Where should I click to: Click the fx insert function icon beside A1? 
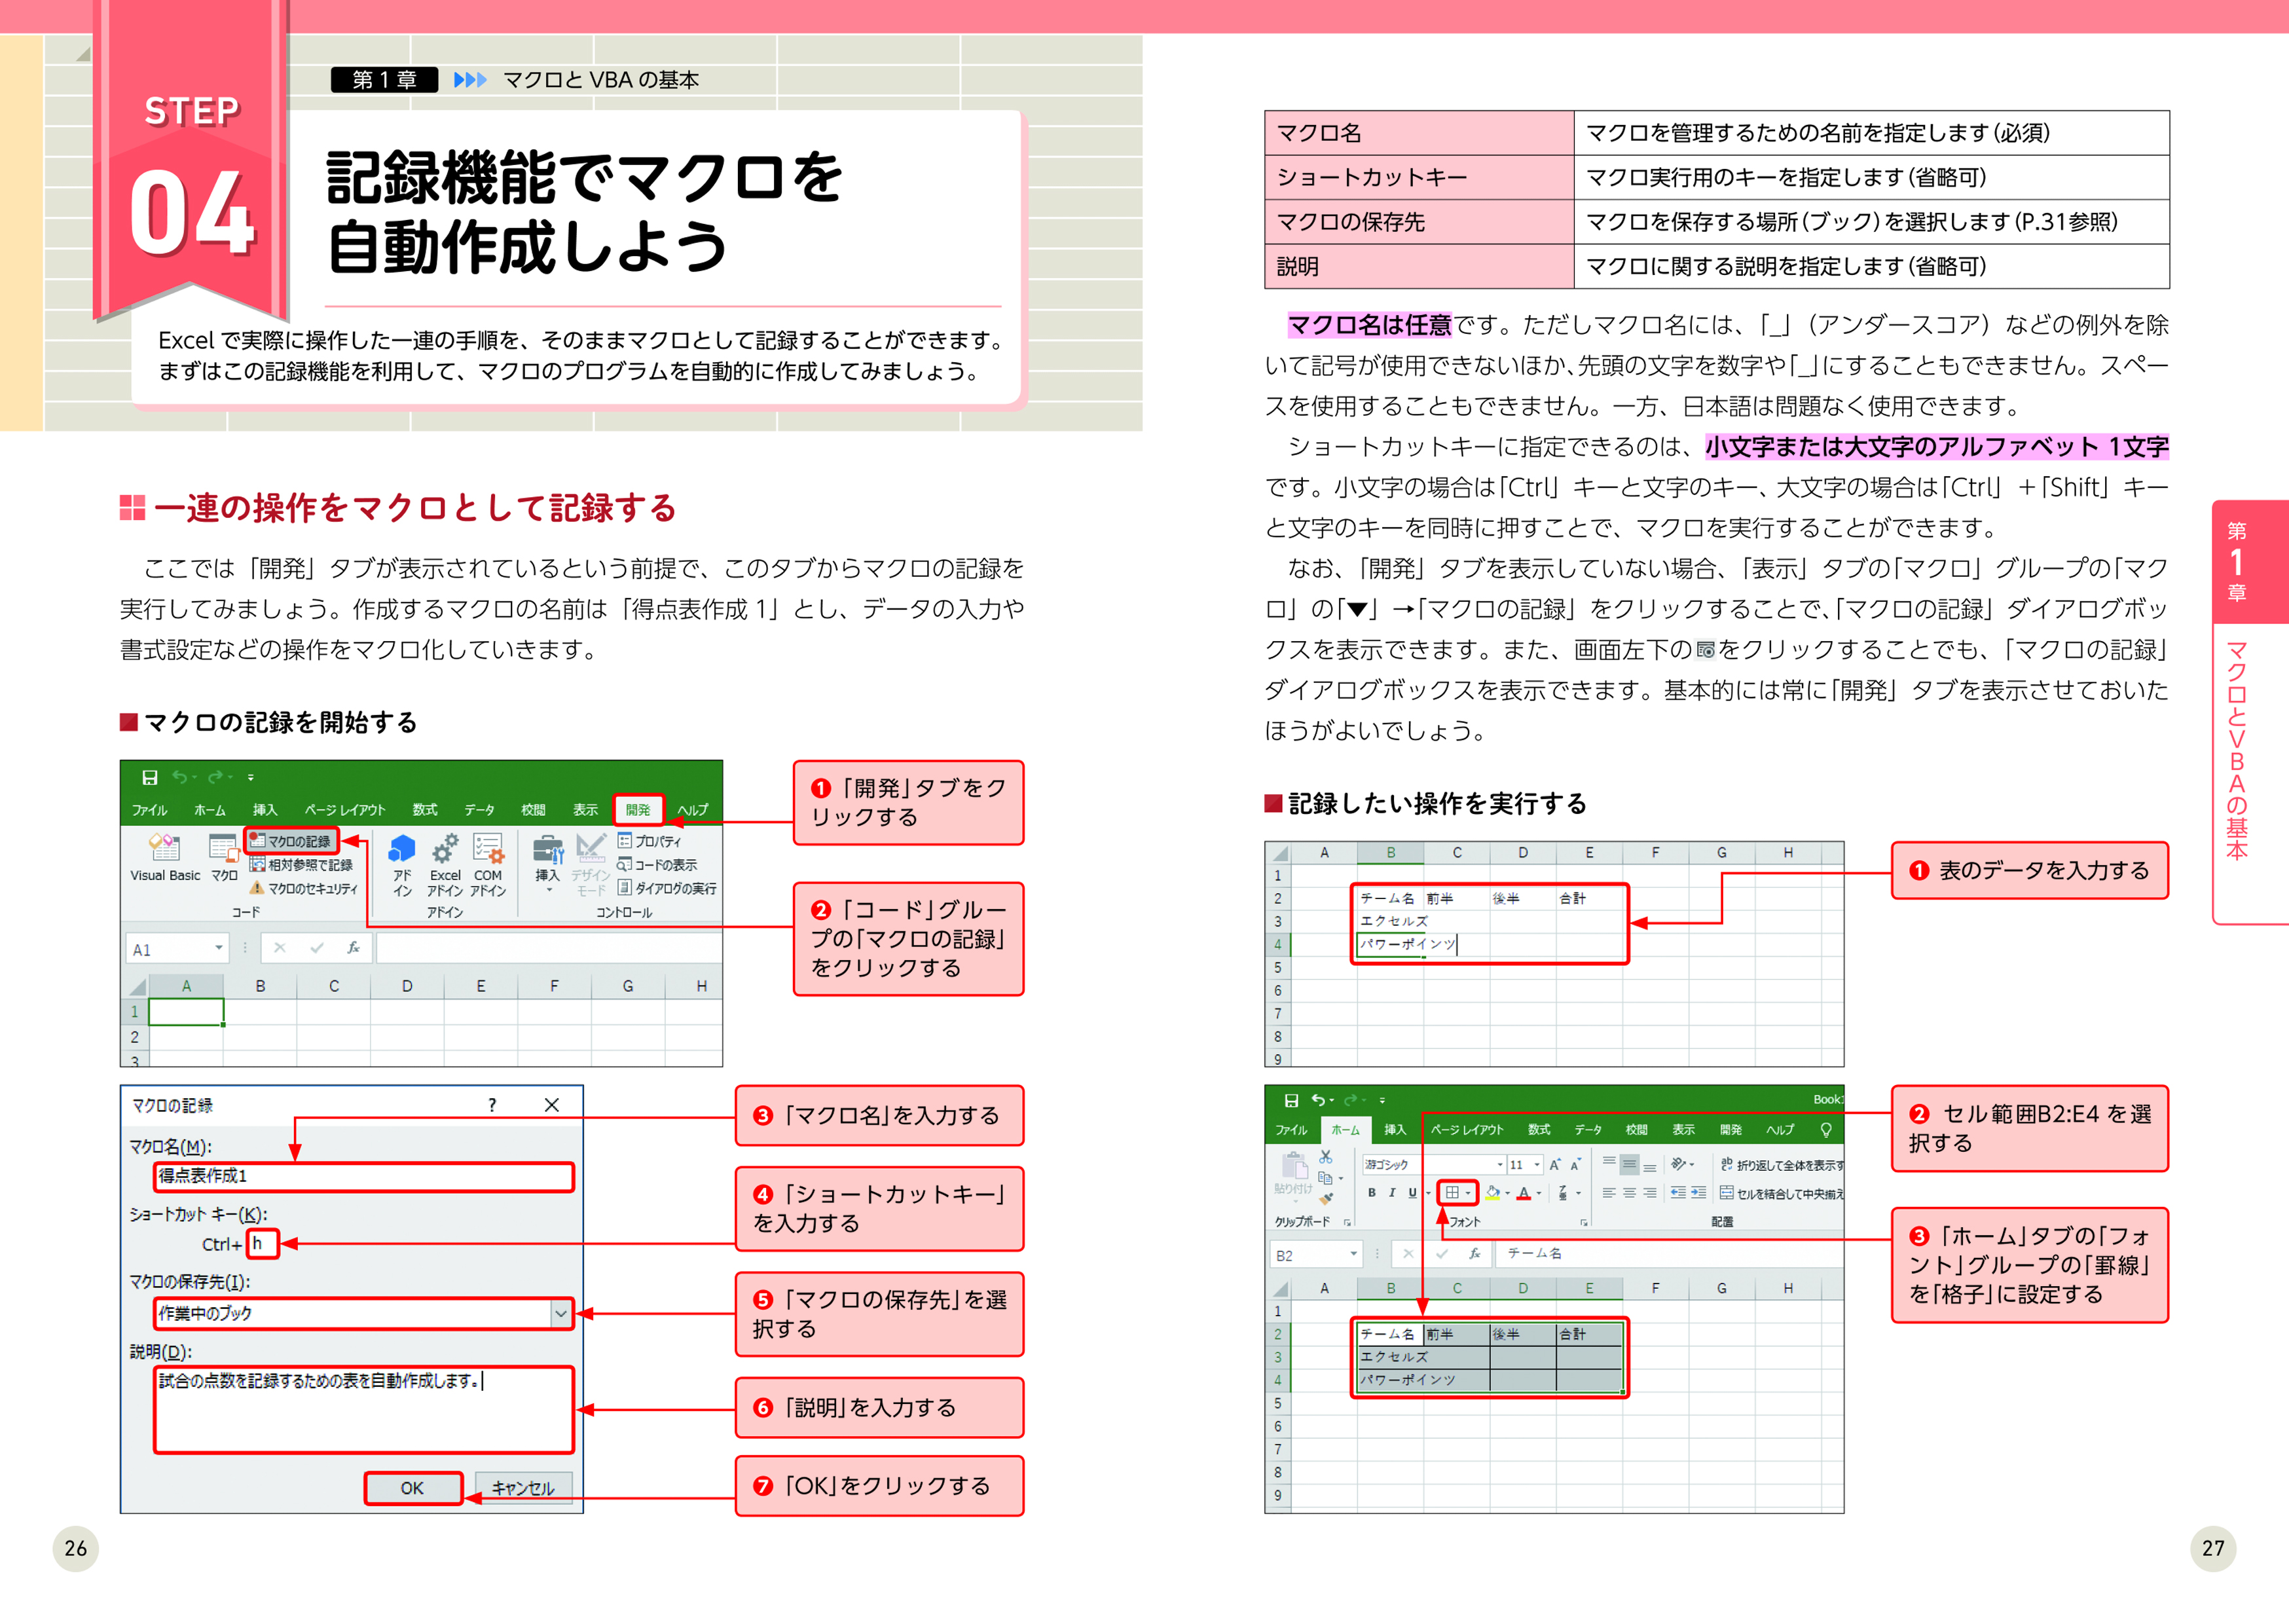pos(353,948)
